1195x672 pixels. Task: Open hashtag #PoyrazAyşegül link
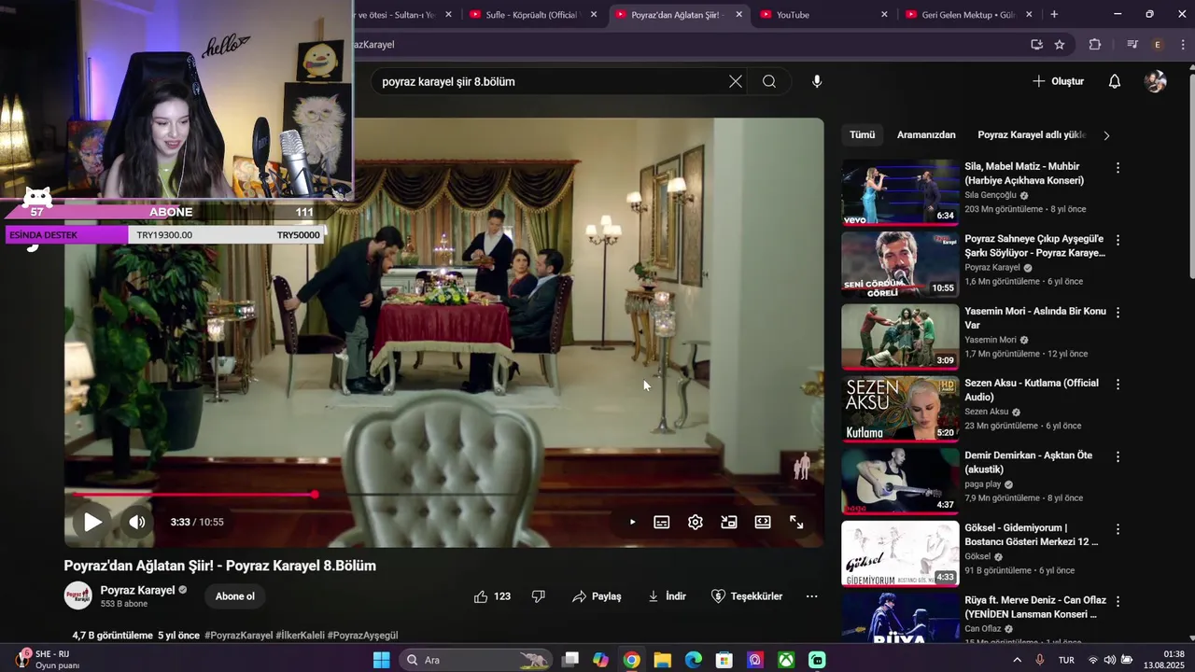click(x=362, y=636)
